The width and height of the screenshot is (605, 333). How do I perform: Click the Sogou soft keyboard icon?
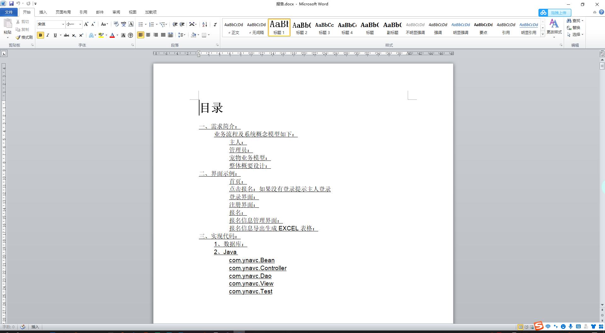click(x=578, y=326)
